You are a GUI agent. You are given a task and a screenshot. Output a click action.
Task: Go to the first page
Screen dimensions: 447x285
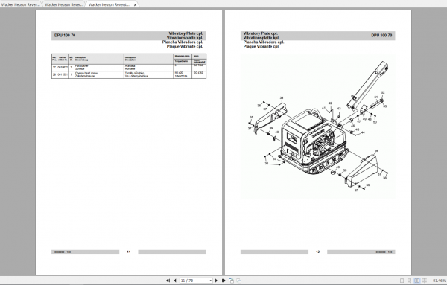[x=168, y=281]
